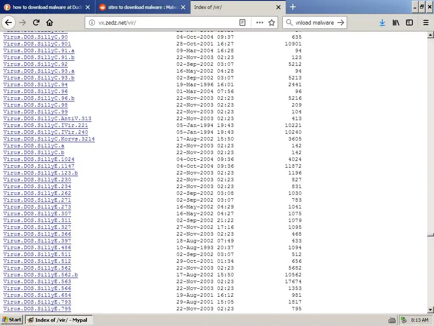Open Virus.DOS.SillyC.IVir.240 link
434x326 pixels.
coord(46,132)
